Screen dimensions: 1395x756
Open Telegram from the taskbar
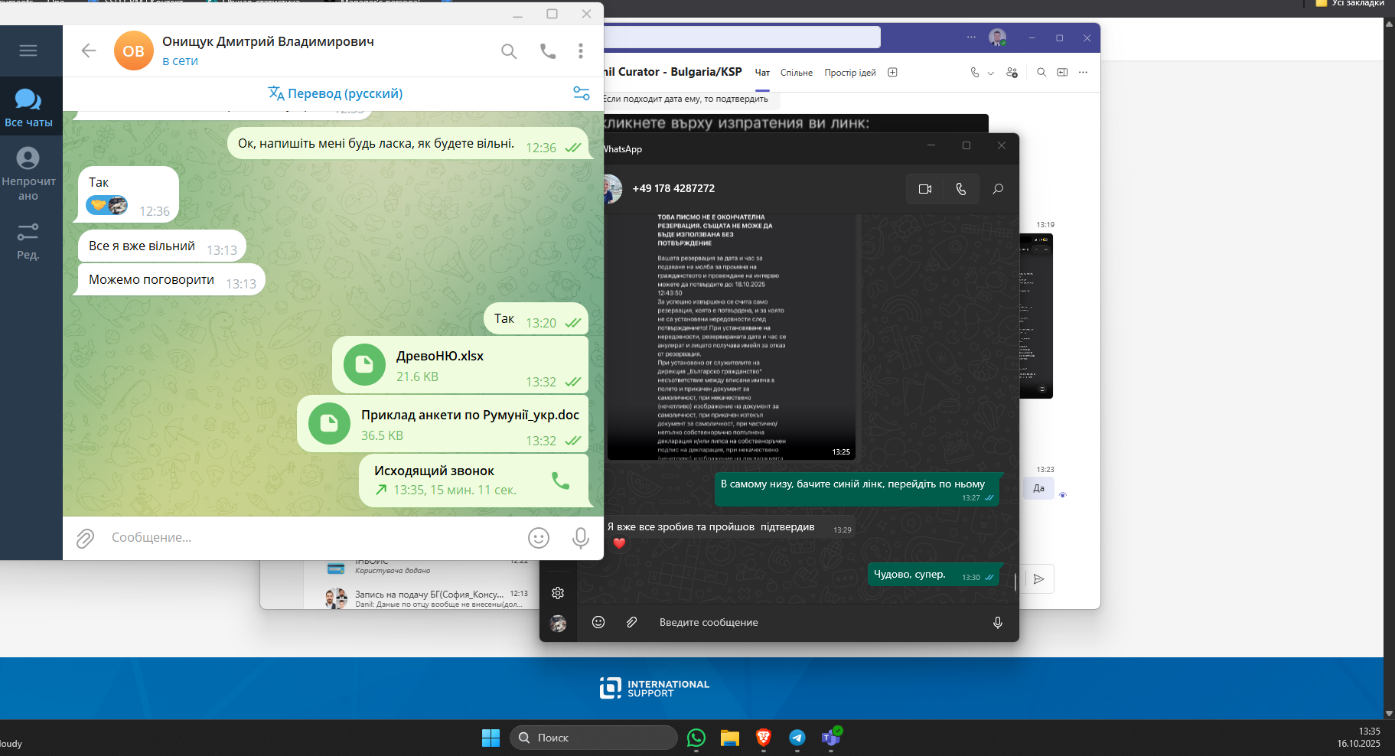797,738
